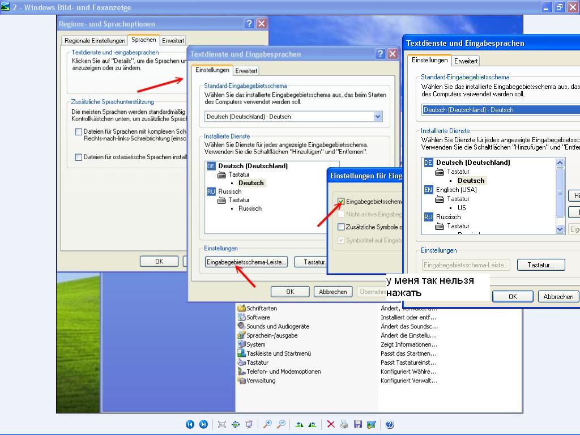Click the Verwaltung icon in the list
Viewport: 580px width, 435px height.
tap(241, 380)
